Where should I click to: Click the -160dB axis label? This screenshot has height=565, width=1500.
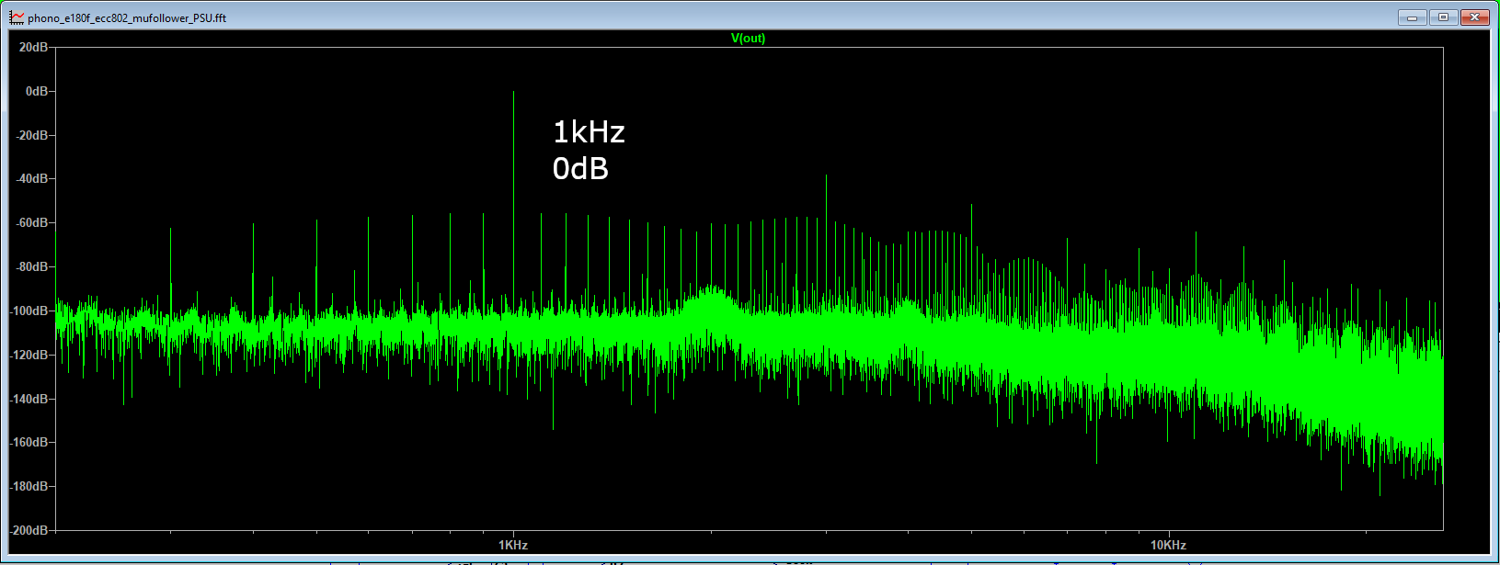[29, 442]
